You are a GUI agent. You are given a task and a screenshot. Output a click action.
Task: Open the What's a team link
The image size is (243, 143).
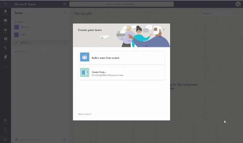[84, 114]
